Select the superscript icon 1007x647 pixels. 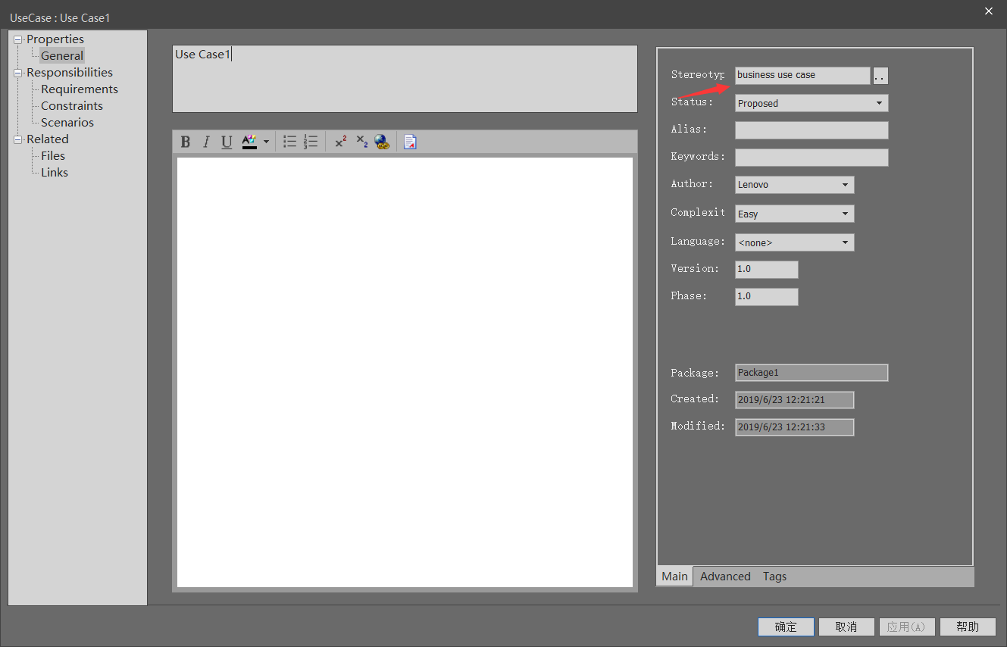click(340, 141)
